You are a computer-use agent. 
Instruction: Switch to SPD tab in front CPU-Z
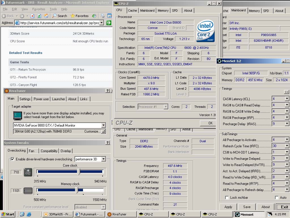175,11
